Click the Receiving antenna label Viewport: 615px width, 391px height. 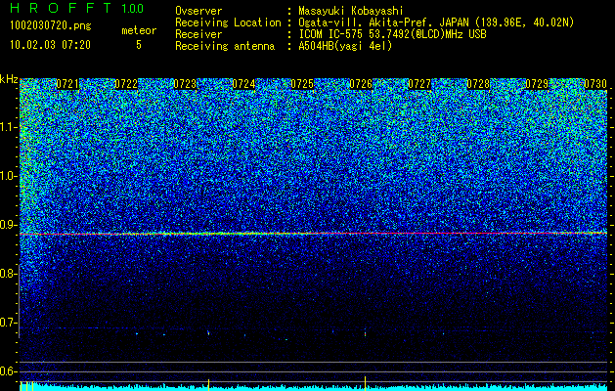pyautogui.click(x=225, y=46)
